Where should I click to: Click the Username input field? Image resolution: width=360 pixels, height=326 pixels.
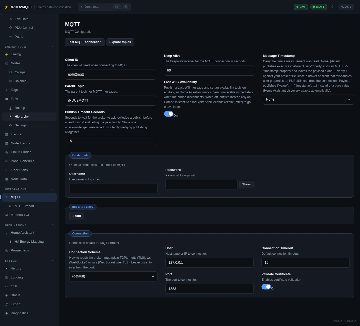[113, 189]
